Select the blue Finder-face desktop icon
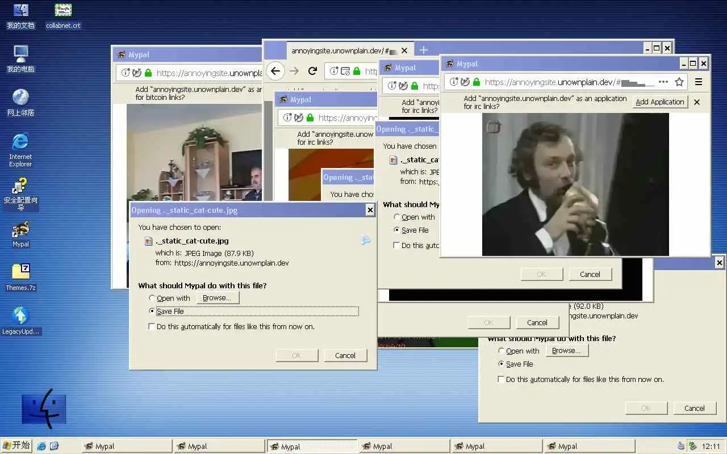The width and height of the screenshot is (727, 454). 44,409
